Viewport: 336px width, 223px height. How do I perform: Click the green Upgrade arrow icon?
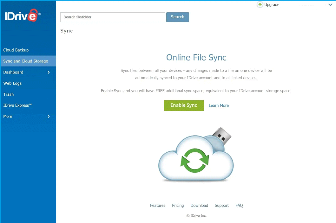coord(260,5)
